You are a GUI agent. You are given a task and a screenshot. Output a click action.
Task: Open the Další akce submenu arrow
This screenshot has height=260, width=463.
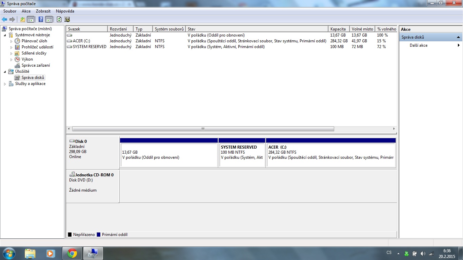coord(459,45)
